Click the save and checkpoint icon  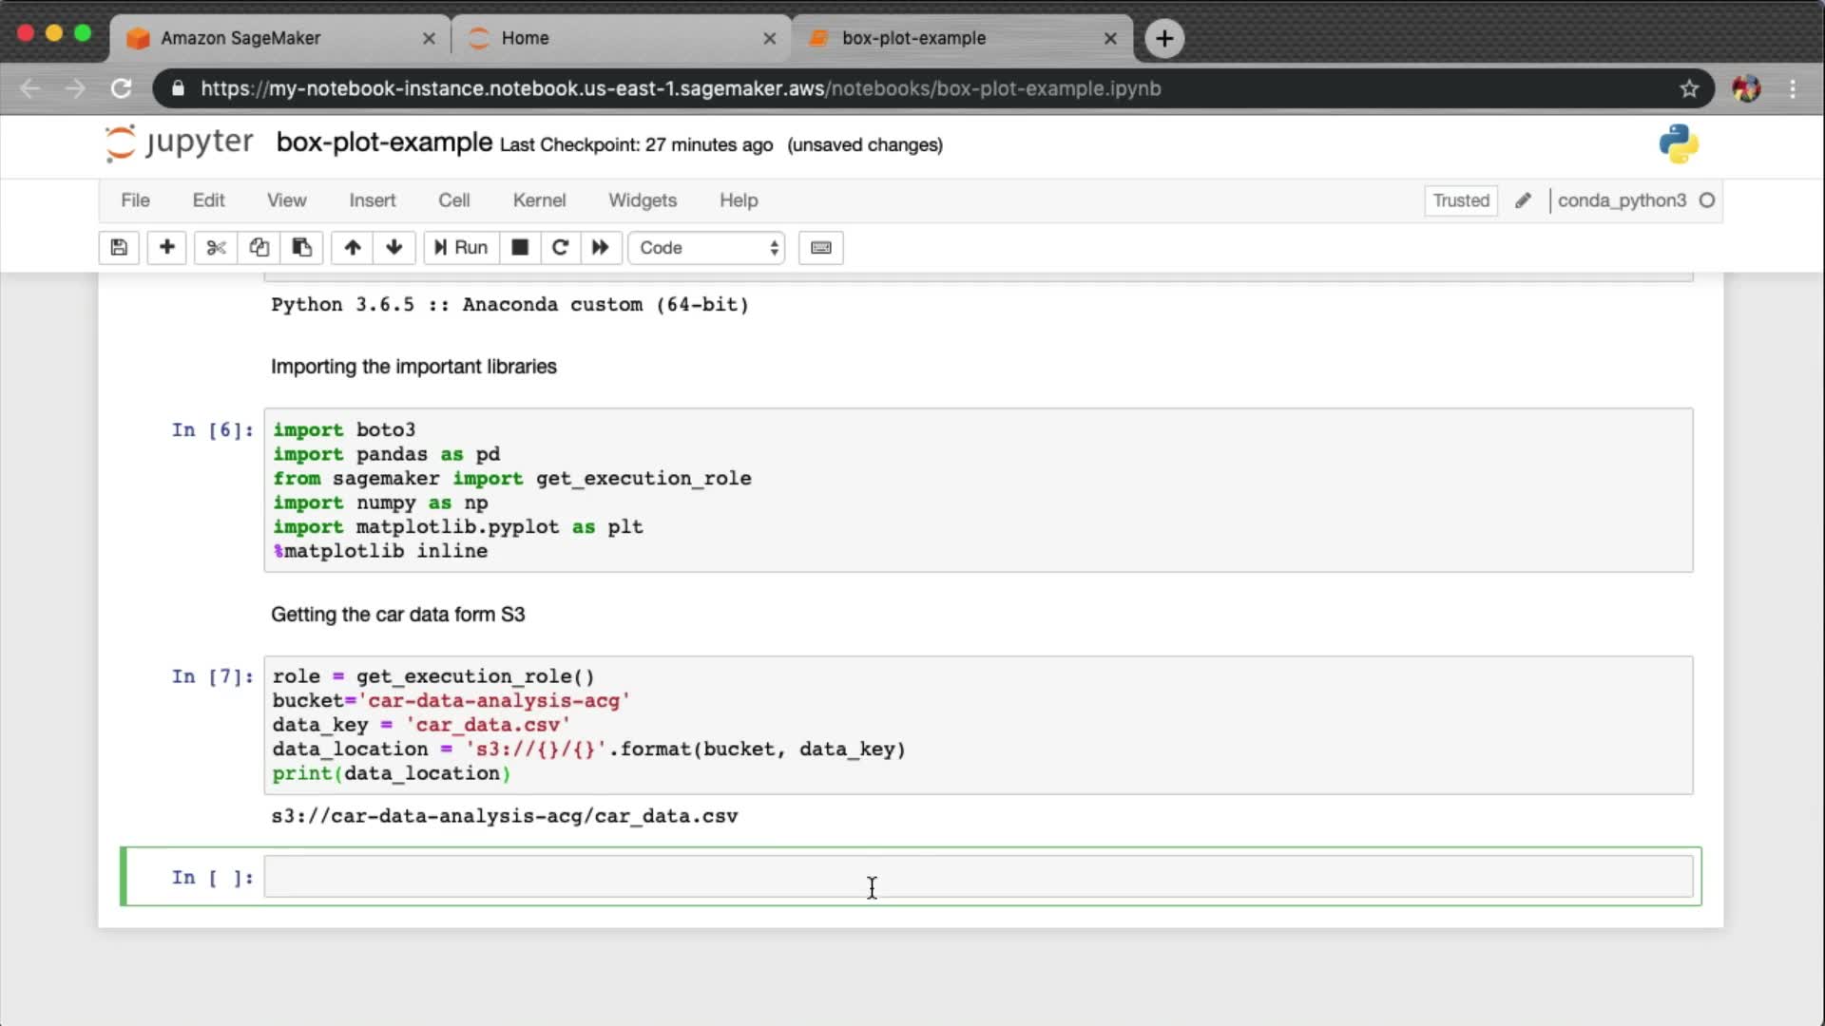tap(119, 248)
